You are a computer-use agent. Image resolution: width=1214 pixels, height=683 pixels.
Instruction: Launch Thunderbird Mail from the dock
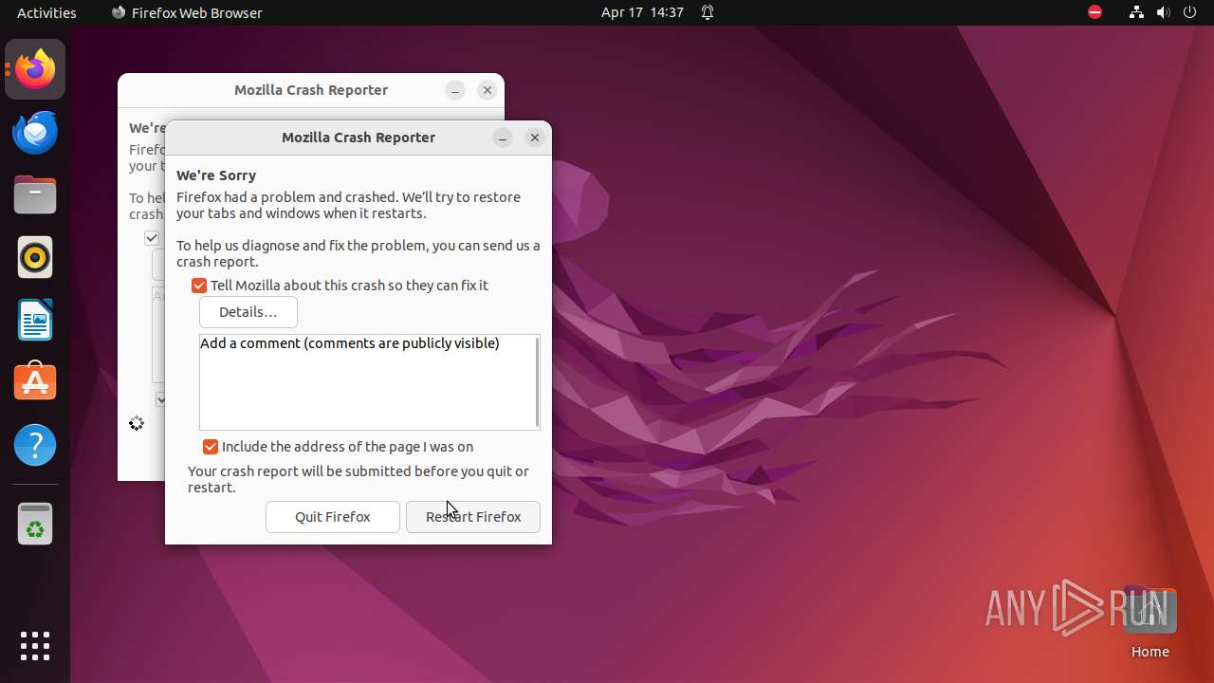point(35,132)
